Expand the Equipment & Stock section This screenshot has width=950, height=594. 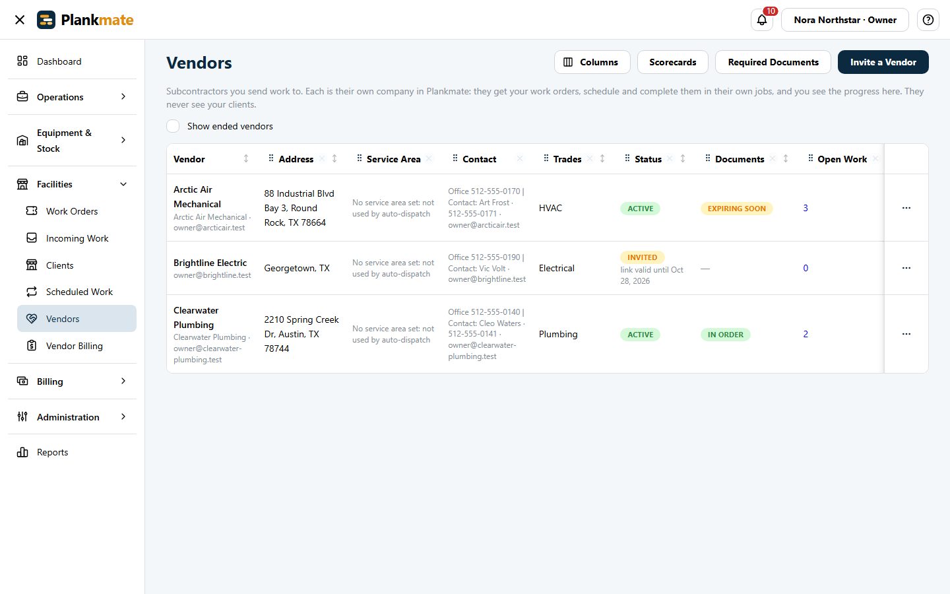[x=73, y=141]
